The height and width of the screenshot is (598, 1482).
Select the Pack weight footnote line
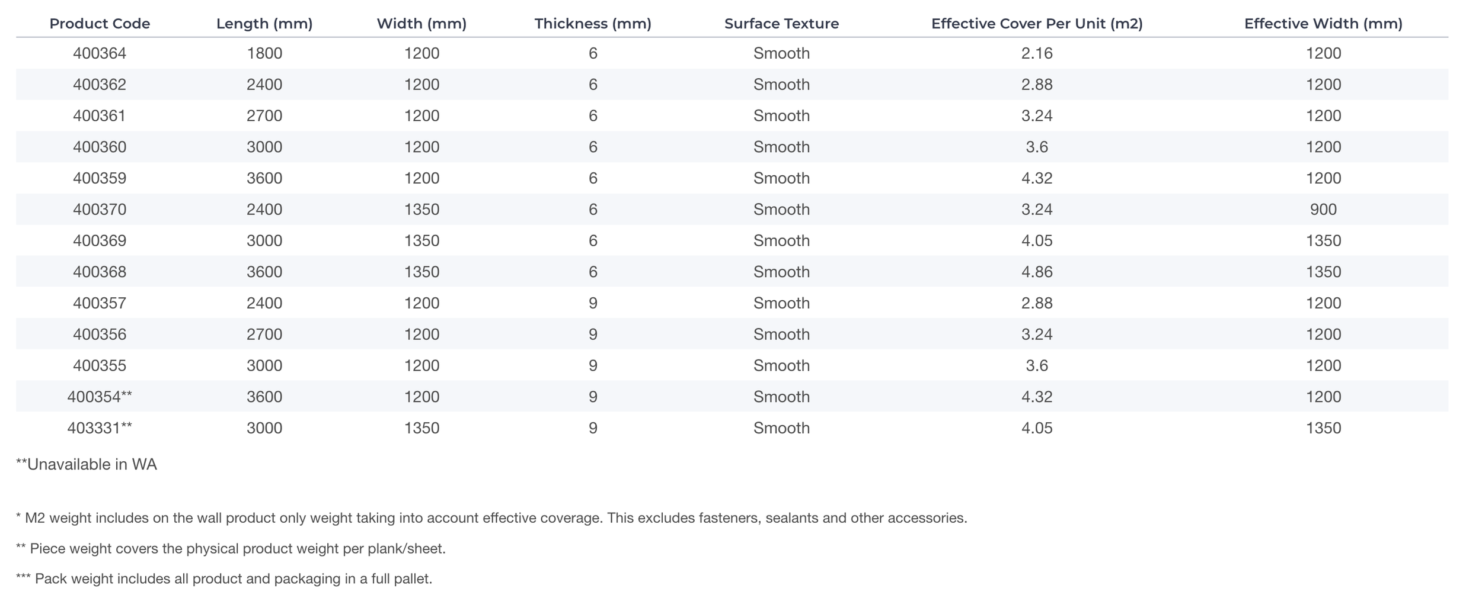[x=224, y=579]
